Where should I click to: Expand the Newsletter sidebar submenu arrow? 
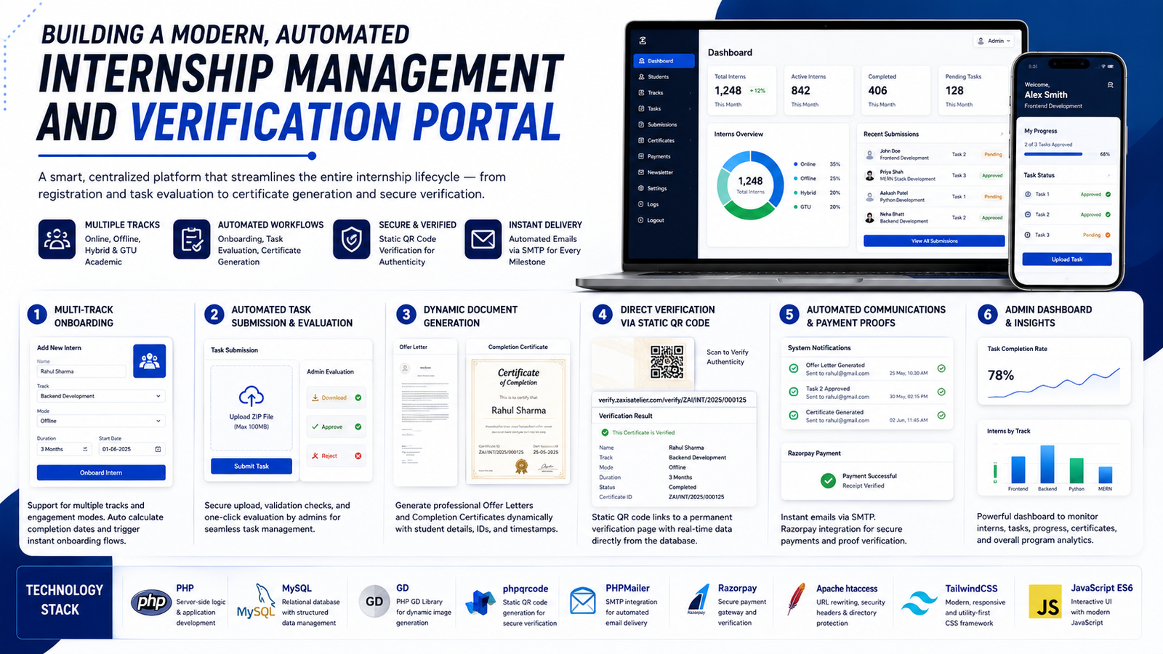(x=689, y=173)
